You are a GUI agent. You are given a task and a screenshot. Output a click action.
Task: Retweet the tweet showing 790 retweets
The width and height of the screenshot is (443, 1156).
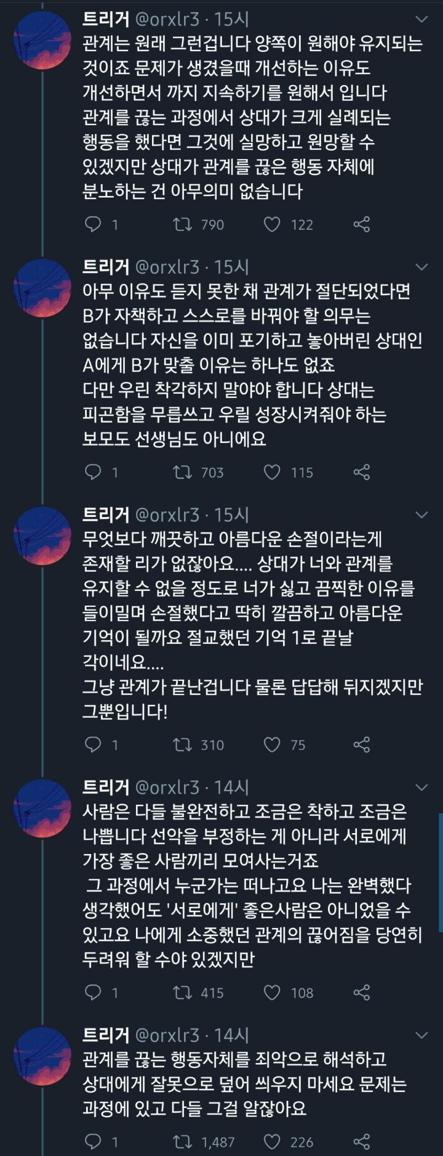tap(183, 224)
